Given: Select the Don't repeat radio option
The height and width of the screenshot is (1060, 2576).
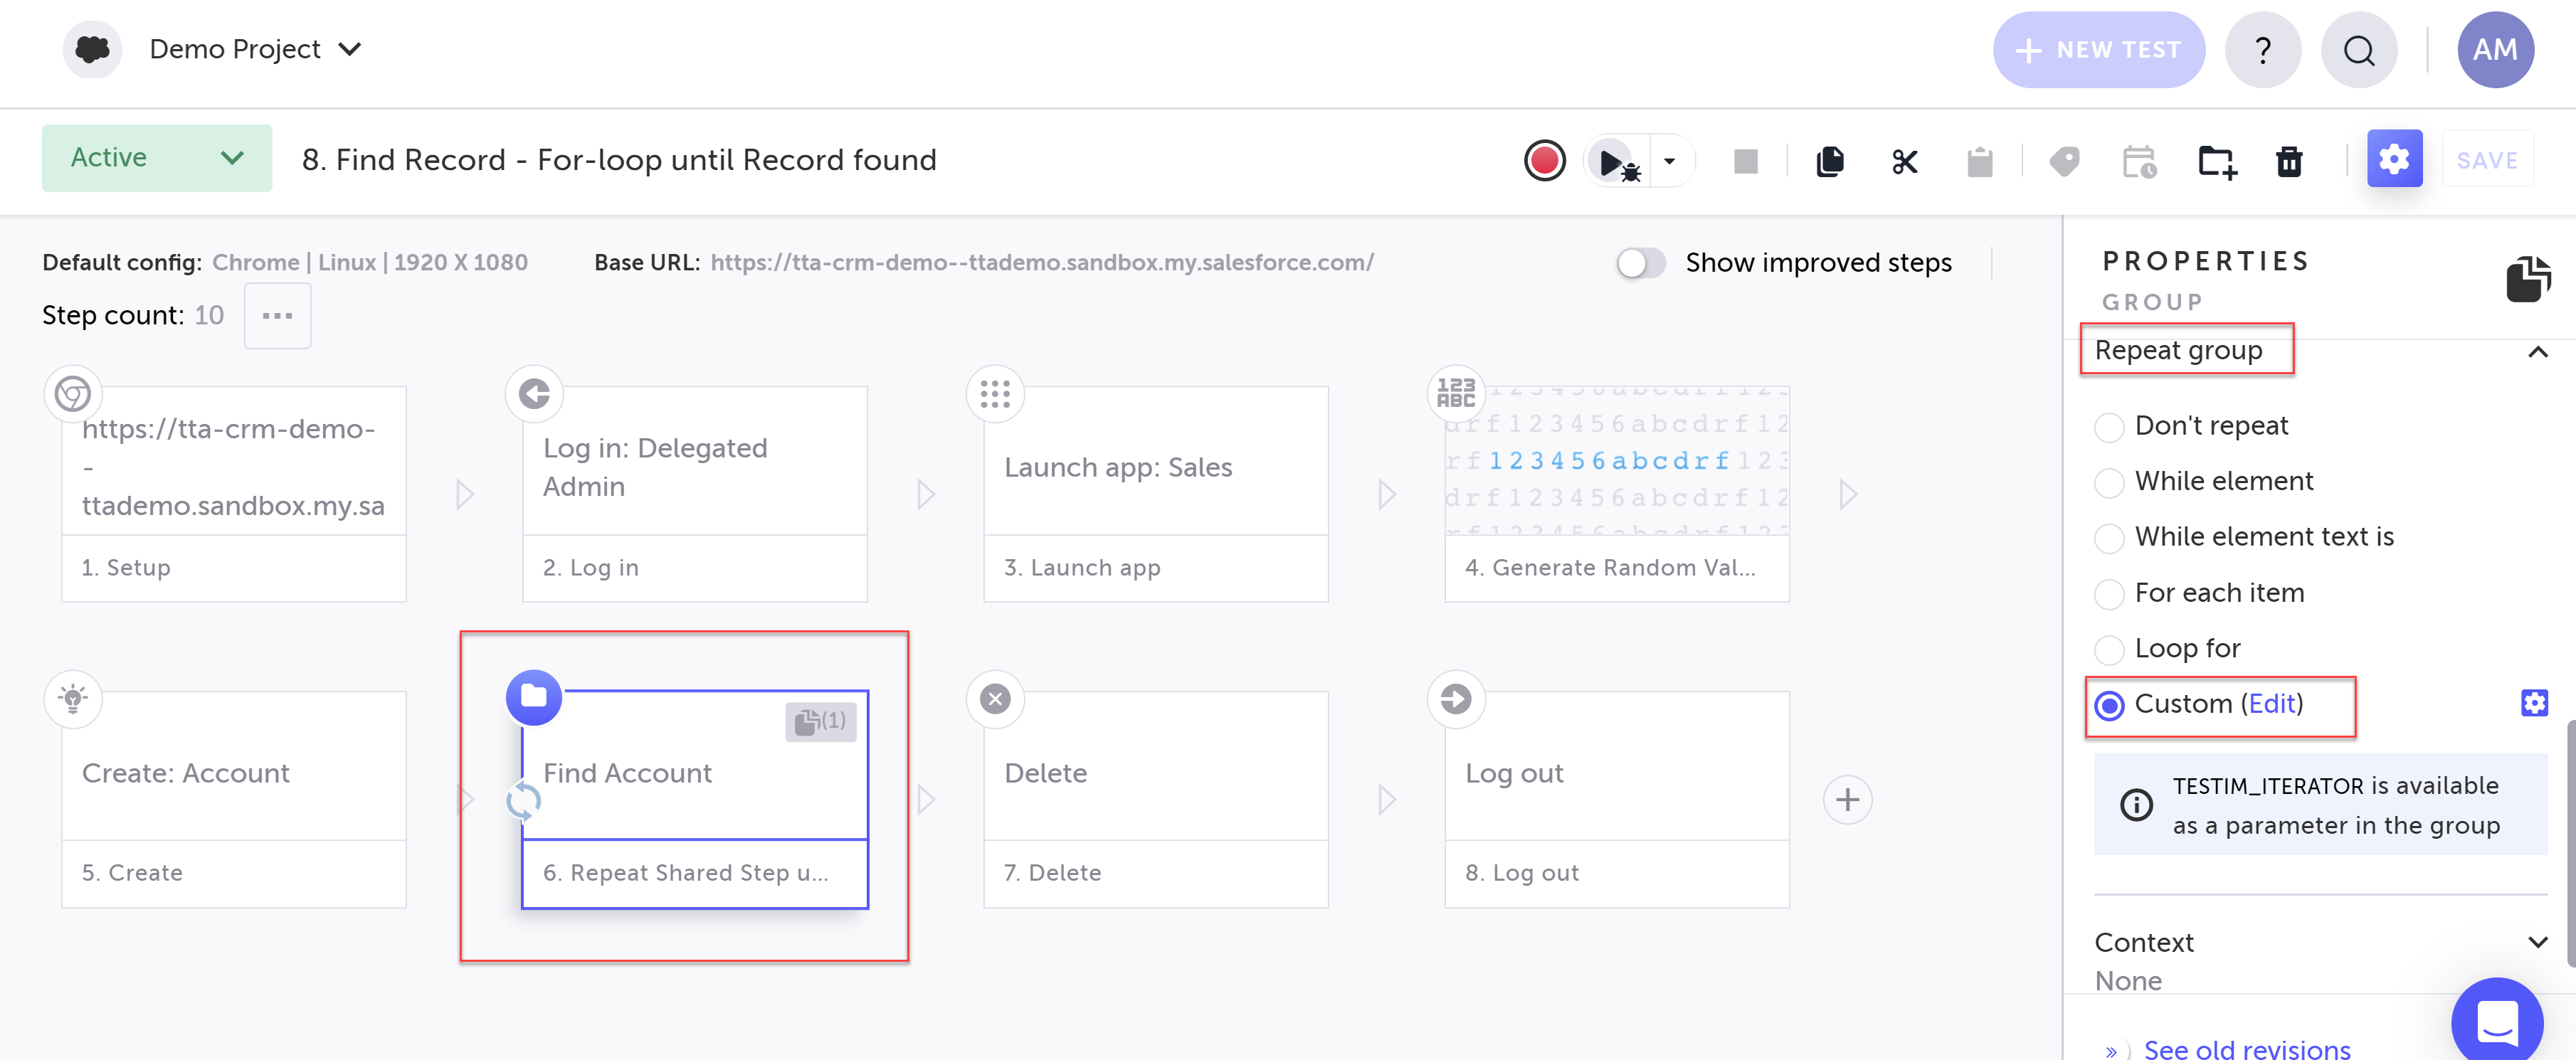Looking at the screenshot, I should coord(2109,427).
